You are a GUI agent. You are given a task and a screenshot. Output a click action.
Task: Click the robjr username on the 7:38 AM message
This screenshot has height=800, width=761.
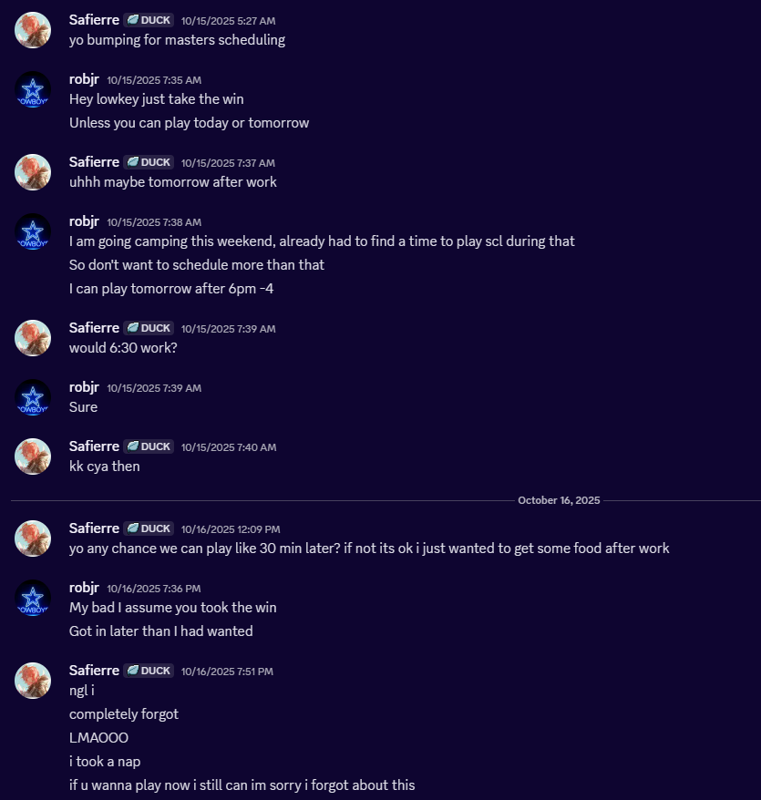pos(84,221)
